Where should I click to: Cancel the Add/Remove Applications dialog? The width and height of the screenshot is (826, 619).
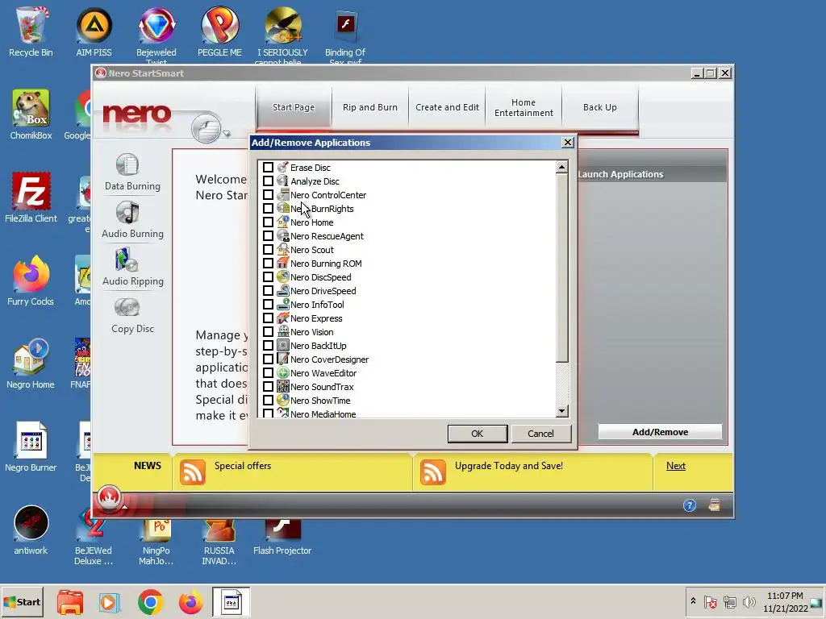click(541, 434)
